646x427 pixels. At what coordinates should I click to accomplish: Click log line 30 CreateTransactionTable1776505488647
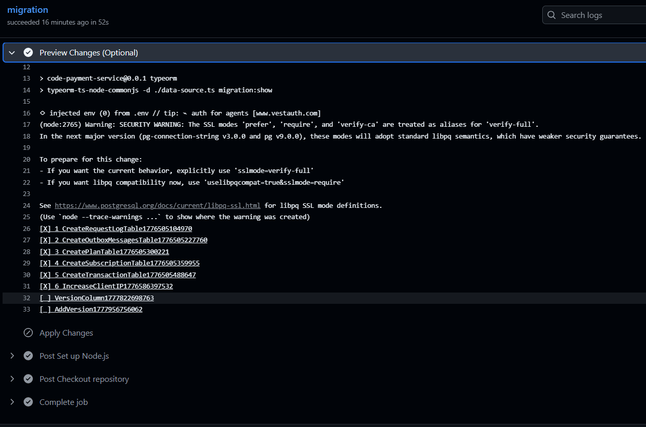pyautogui.click(x=118, y=275)
